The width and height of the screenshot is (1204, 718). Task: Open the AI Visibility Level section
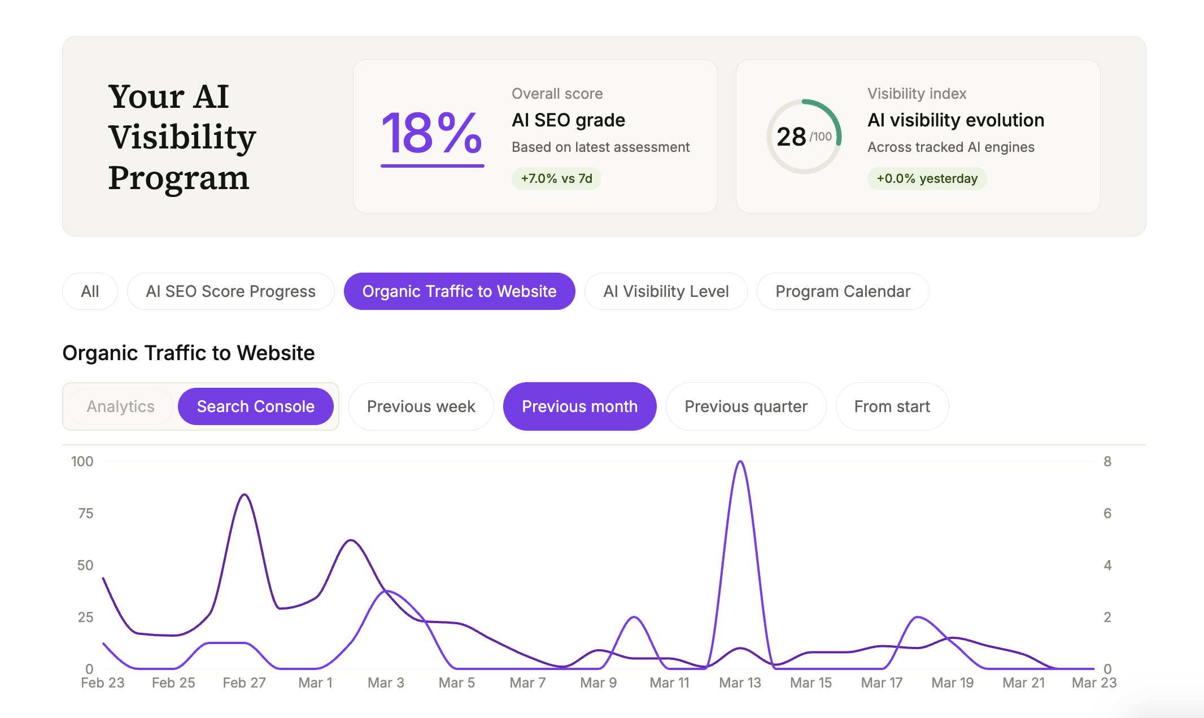click(x=666, y=291)
